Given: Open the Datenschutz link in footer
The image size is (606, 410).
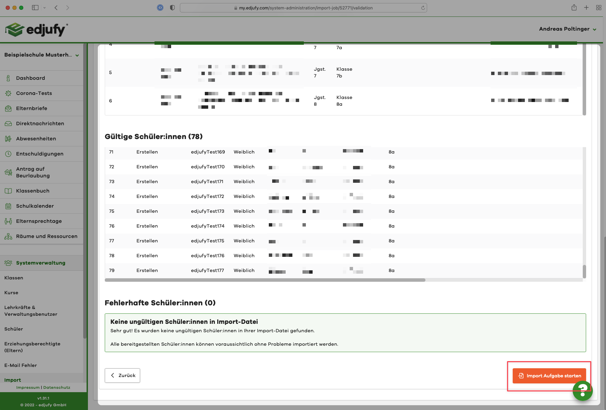Looking at the screenshot, I should pos(57,387).
